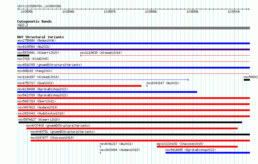The width and height of the screenshot is (258, 164).
Task: Click the esv988183 (Pang2010) label
Action: pyautogui.click(x=35, y=71)
